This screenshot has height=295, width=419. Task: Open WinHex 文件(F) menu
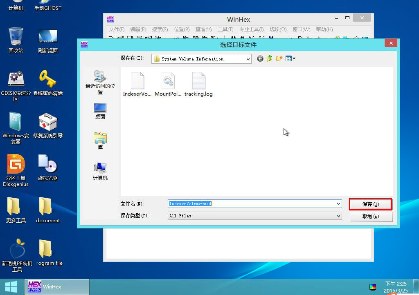[117, 29]
